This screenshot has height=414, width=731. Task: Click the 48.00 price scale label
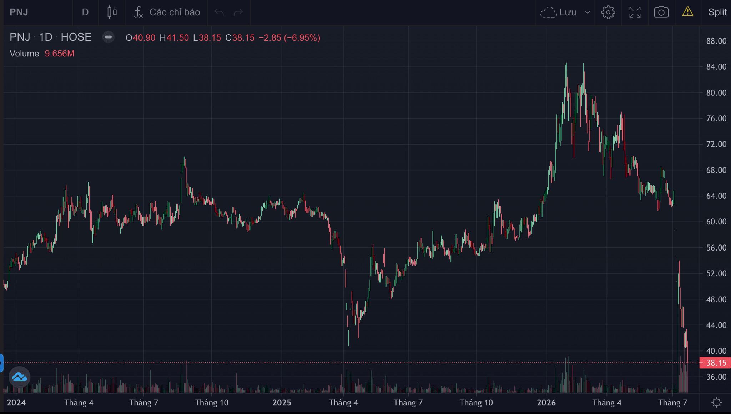click(x=716, y=299)
